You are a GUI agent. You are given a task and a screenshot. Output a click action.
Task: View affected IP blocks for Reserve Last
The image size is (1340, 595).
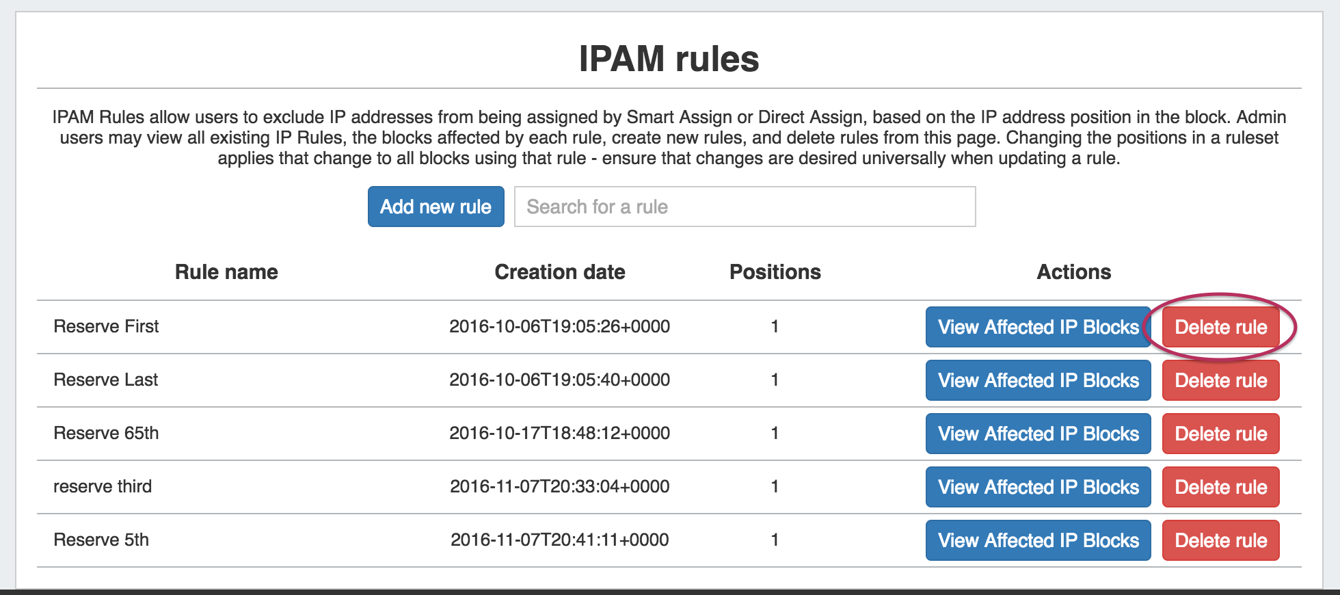(1038, 380)
